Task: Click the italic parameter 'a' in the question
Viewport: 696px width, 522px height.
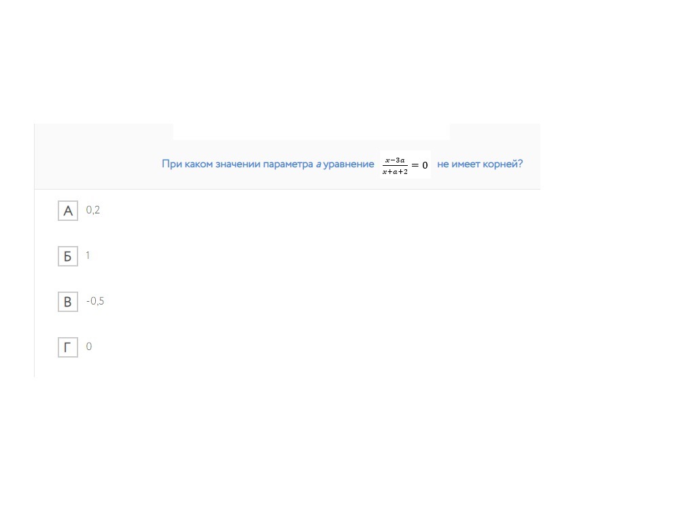Action: coord(319,164)
